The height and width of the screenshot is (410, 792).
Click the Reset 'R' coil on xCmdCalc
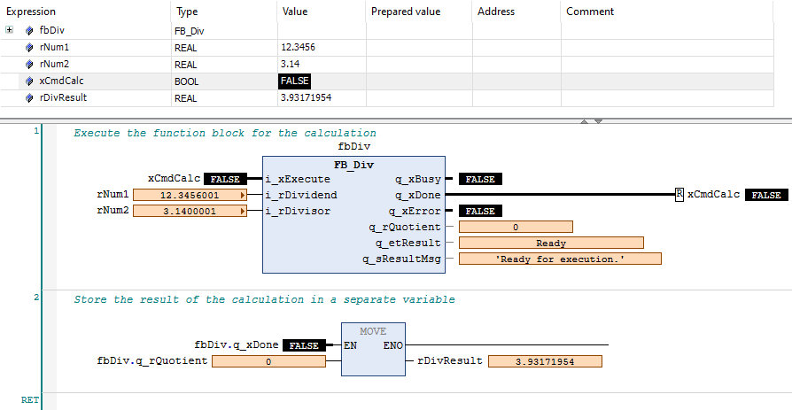pos(679,194)
